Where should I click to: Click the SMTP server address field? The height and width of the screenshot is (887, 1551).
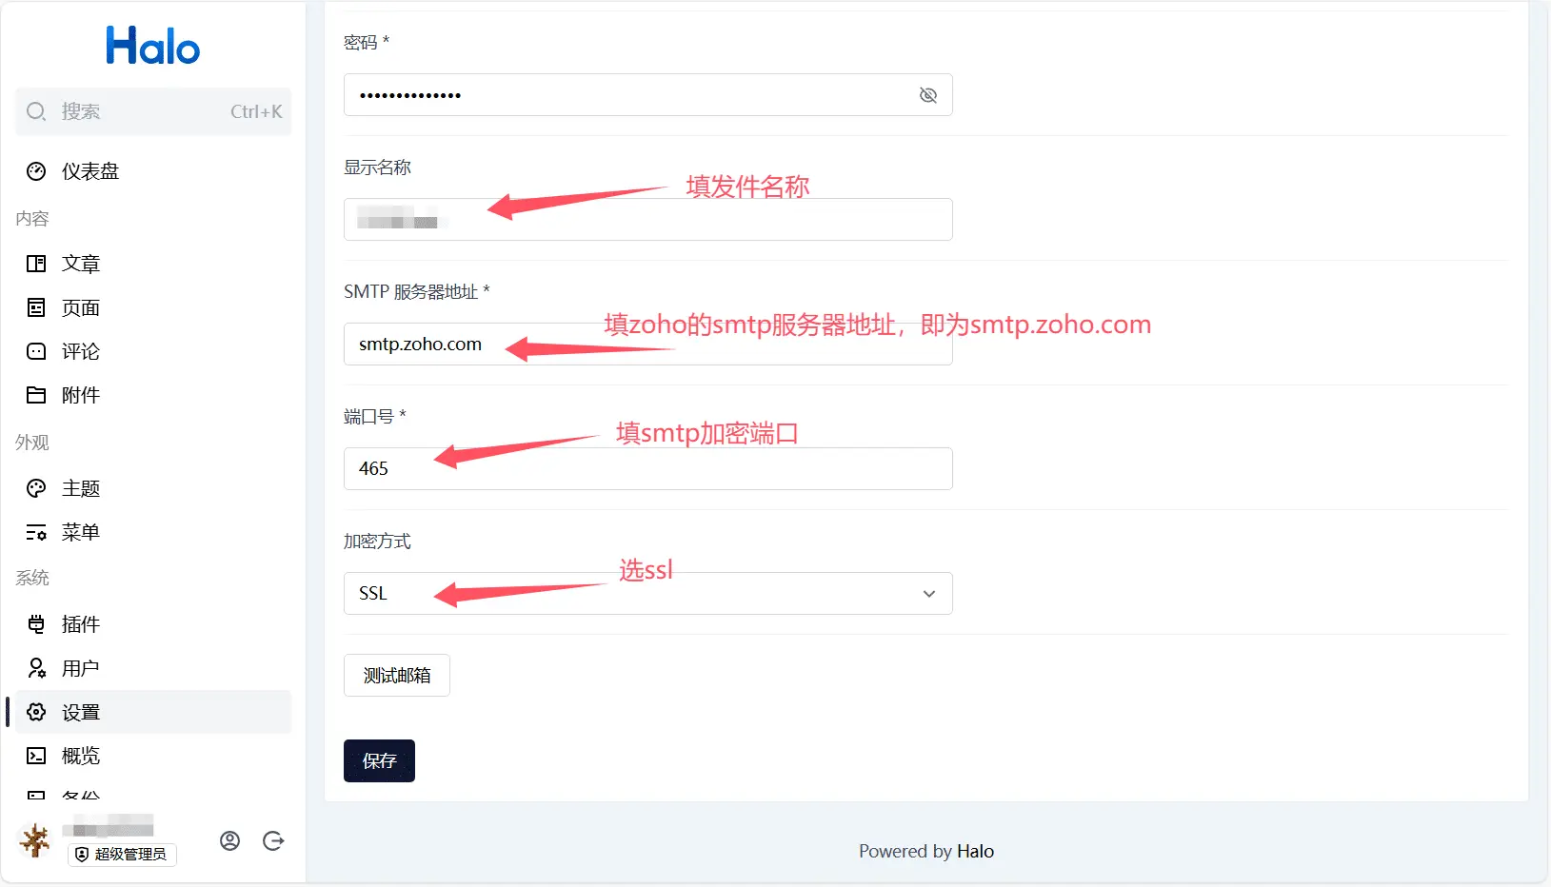click(x=647, y=344)
